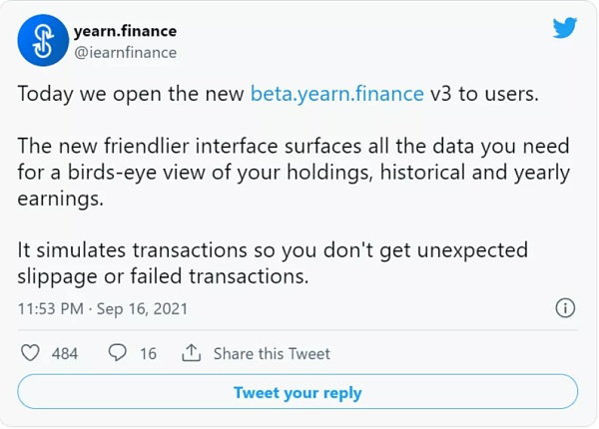Click the reply speech bubble icon
Image resolution: width=599 pixels, height=429 pixels.
[x=117, y=352]
